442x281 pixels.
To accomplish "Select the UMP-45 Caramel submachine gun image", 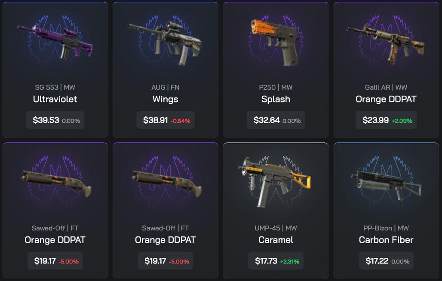I will coord(275,182).
